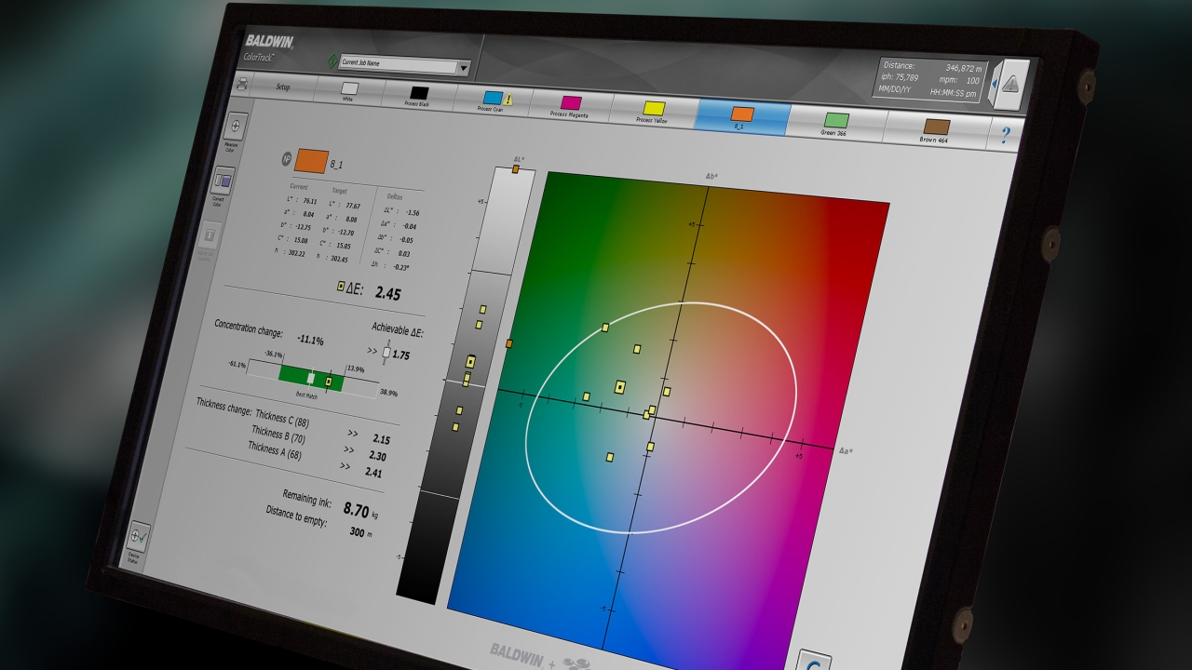Image resolution: width=1192 pixels, height=670 pixels.
Task: Click the Current Job Name field
Action: pos(398,64)
